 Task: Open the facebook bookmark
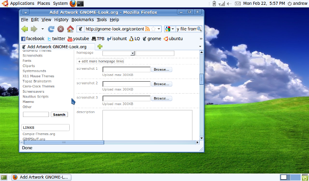coord(33,39)
